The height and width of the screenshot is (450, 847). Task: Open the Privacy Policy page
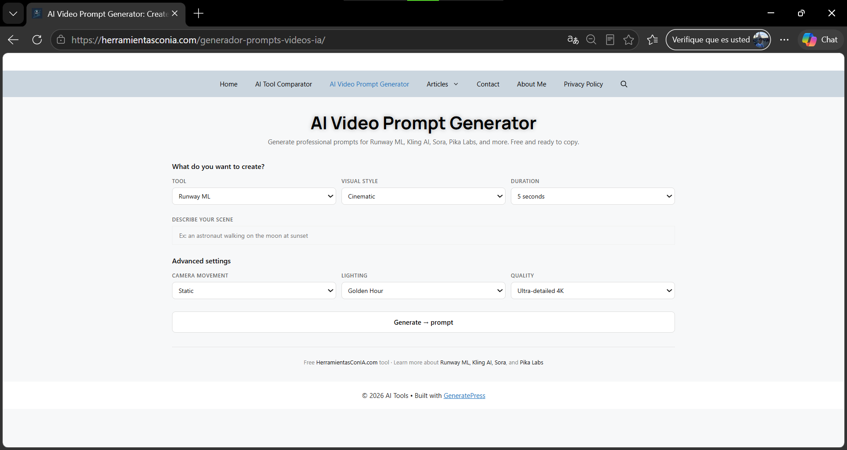point(583,84)
